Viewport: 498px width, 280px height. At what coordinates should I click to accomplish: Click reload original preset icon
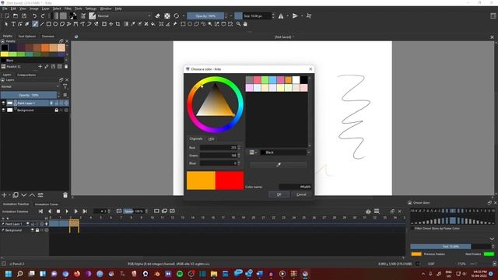(x=177, y=16)
